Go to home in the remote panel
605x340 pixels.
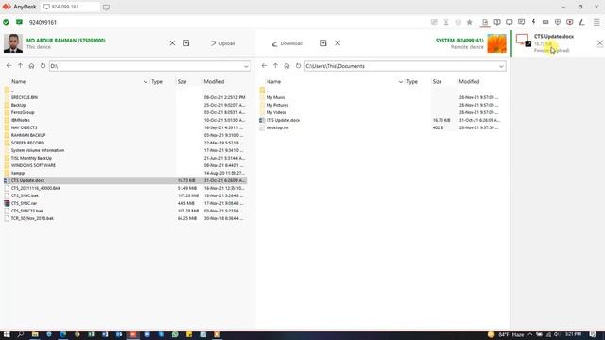tap(286, 66)
